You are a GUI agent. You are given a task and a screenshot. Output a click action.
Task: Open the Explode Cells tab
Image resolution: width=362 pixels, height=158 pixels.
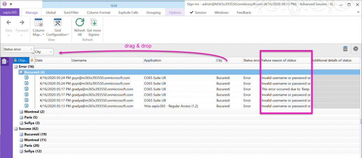pyautogui.click(x=128, y=13)
